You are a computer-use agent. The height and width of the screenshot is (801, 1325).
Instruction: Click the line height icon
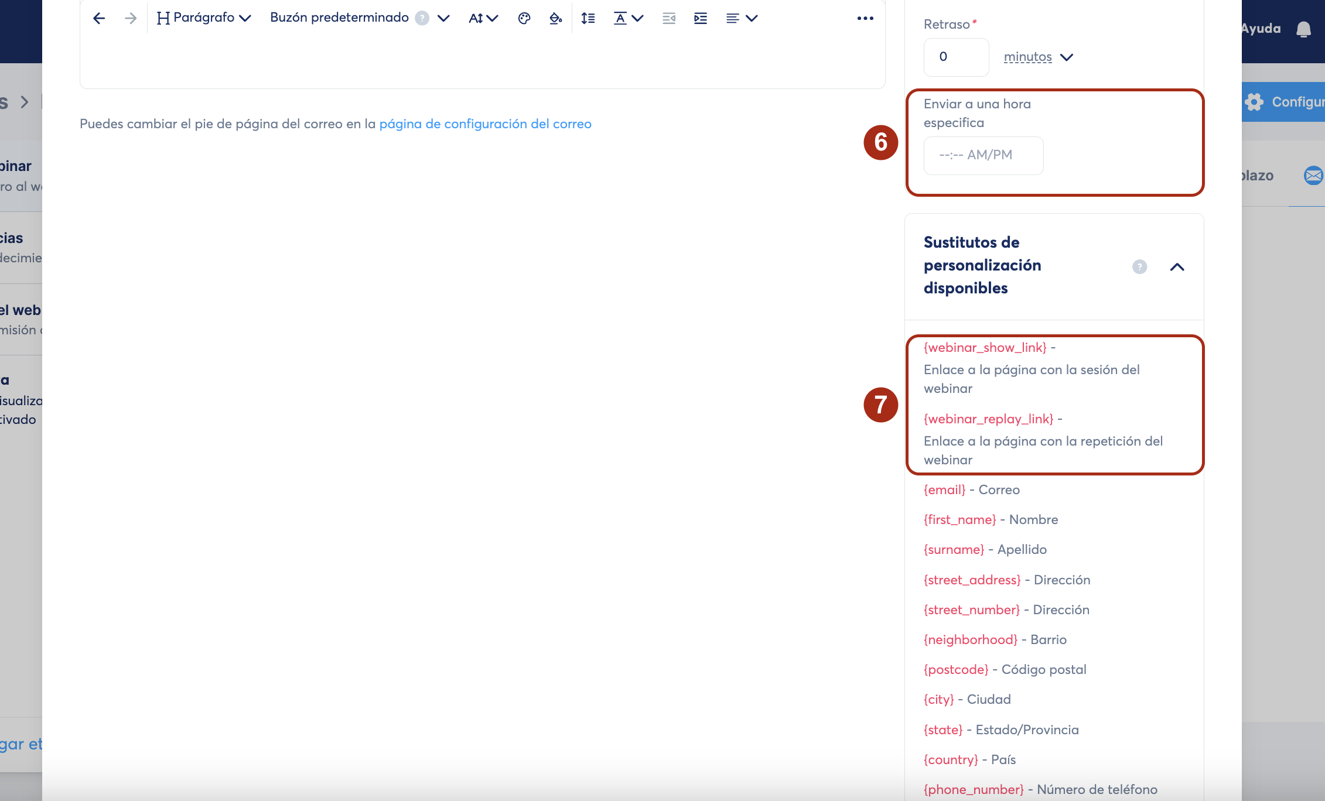[588, 18]
